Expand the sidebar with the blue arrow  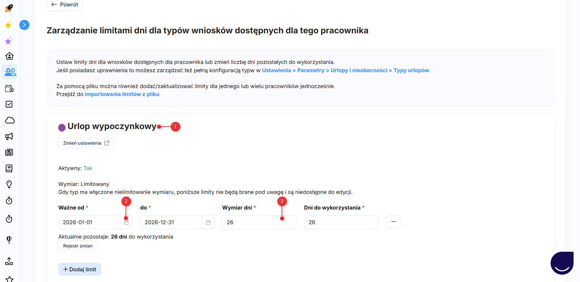click(x=24, y=25)
